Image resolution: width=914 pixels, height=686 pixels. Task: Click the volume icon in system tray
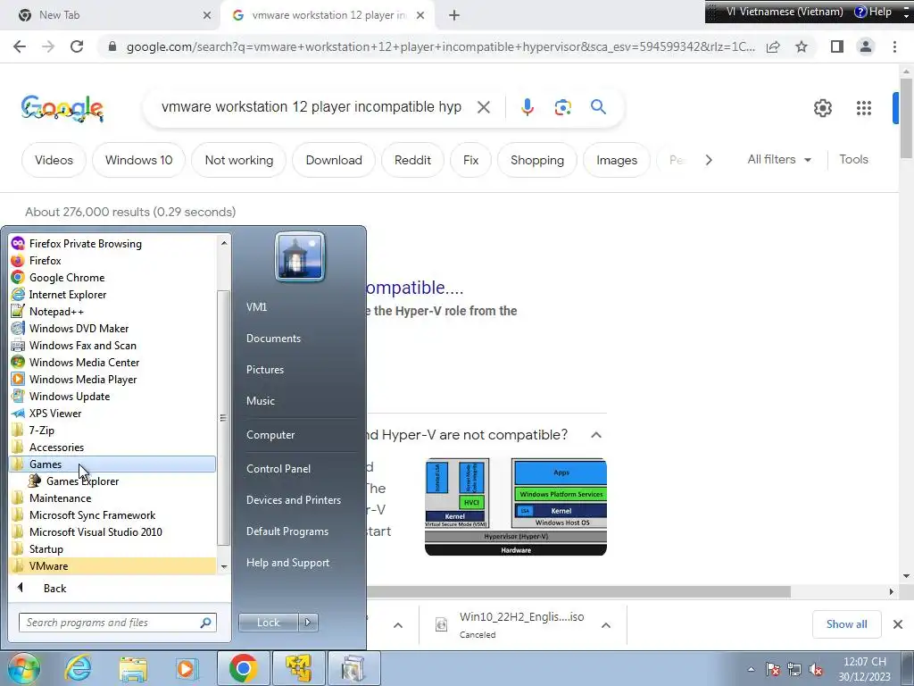click(x=816, y=669)
